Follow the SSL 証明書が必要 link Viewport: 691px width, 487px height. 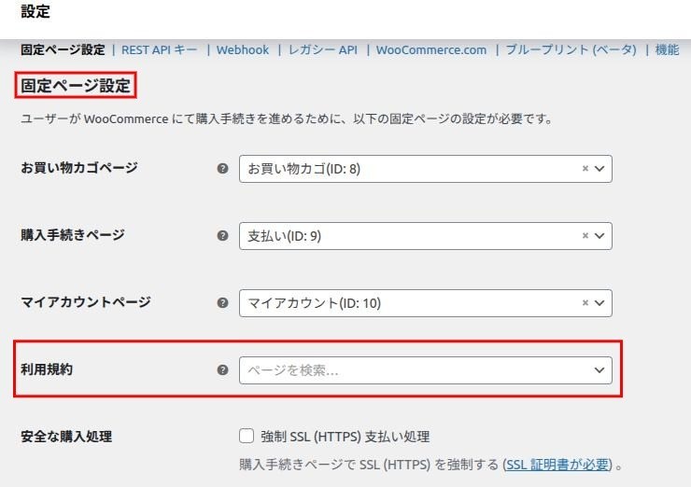pos(558,465)
